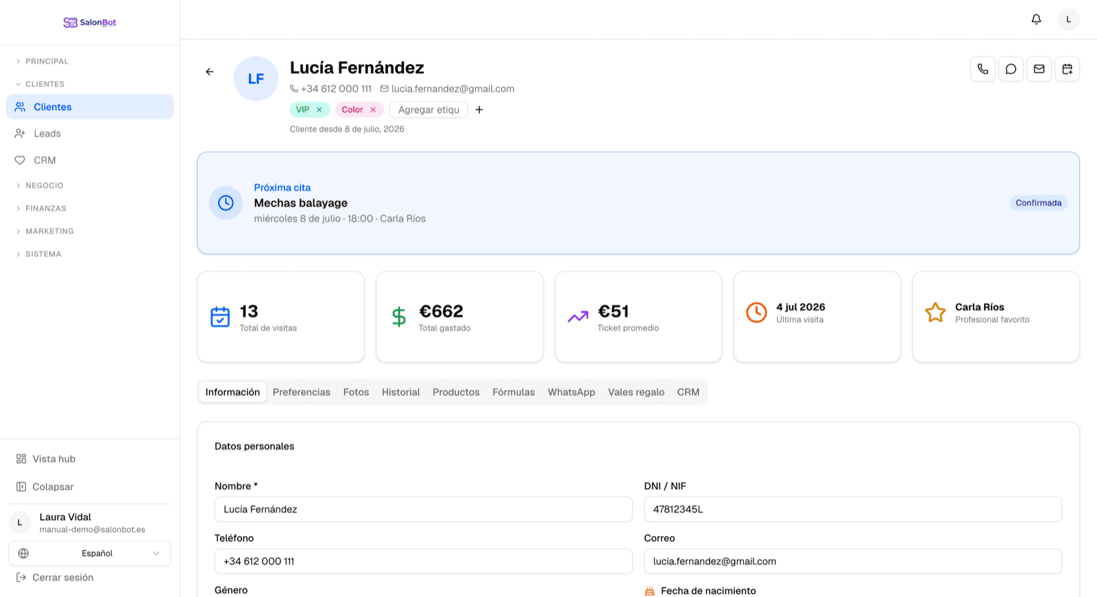Switch to the WhatsApp tab
Image resolution: width=1097 pixels, height=597 pixels.
(x=571, y=392)
